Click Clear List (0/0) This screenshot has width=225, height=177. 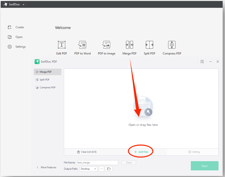[87, 152]
